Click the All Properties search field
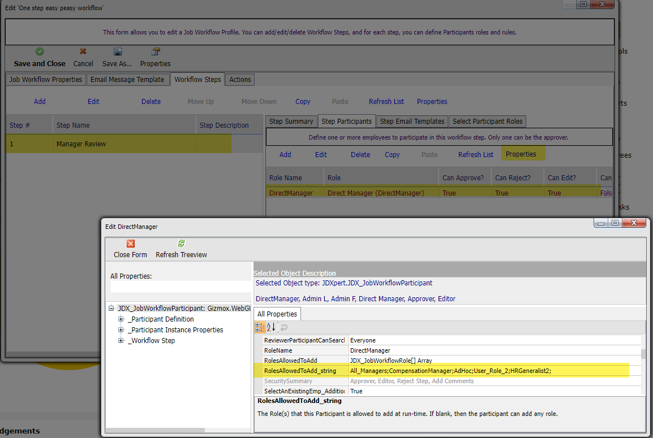Image resolution: width=653 pixels, height=438 pixels. (x=181, y=287)
